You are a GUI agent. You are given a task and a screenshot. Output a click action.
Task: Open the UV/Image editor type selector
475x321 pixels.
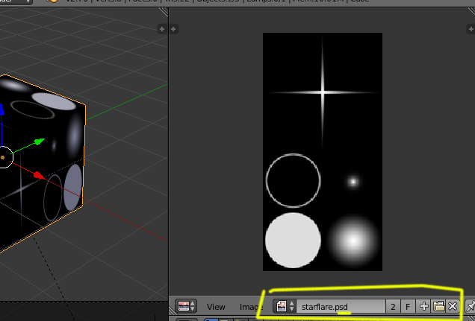pos(186,306)
